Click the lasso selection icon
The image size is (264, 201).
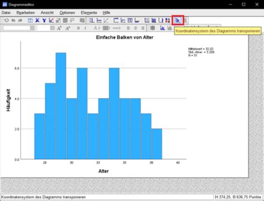coord(72,21)
